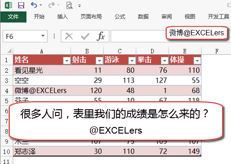Select the 射击 value 120 cell
Screen dimensions: 231x164
click(x=87, y=90)
